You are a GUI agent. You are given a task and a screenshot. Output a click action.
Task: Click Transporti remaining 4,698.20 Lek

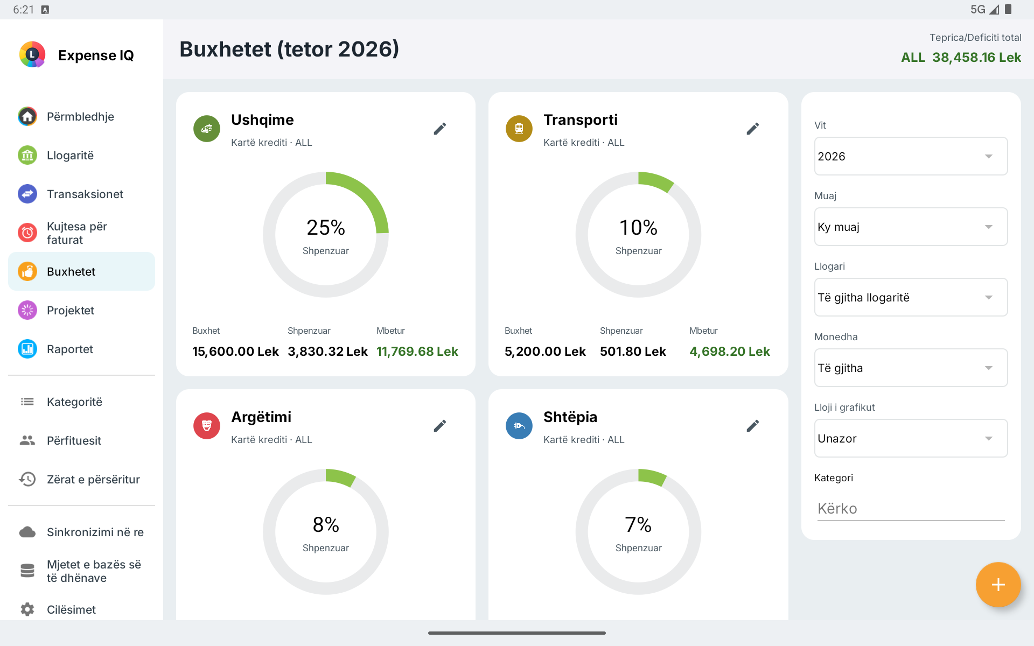click(x=730, y=352)
